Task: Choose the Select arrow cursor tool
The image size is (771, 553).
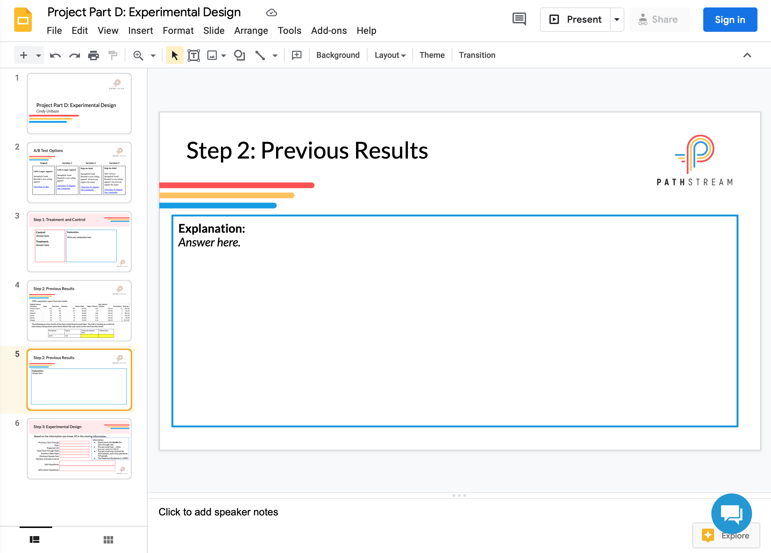Action: pyautogui.click(x=175, y=55)
